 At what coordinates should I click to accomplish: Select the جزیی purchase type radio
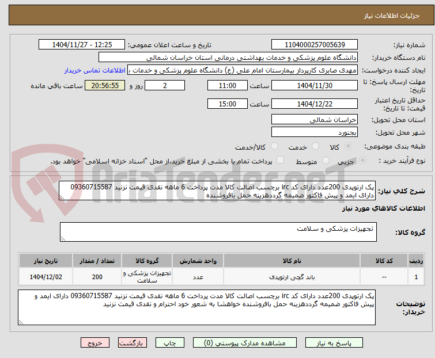point(362,161)
